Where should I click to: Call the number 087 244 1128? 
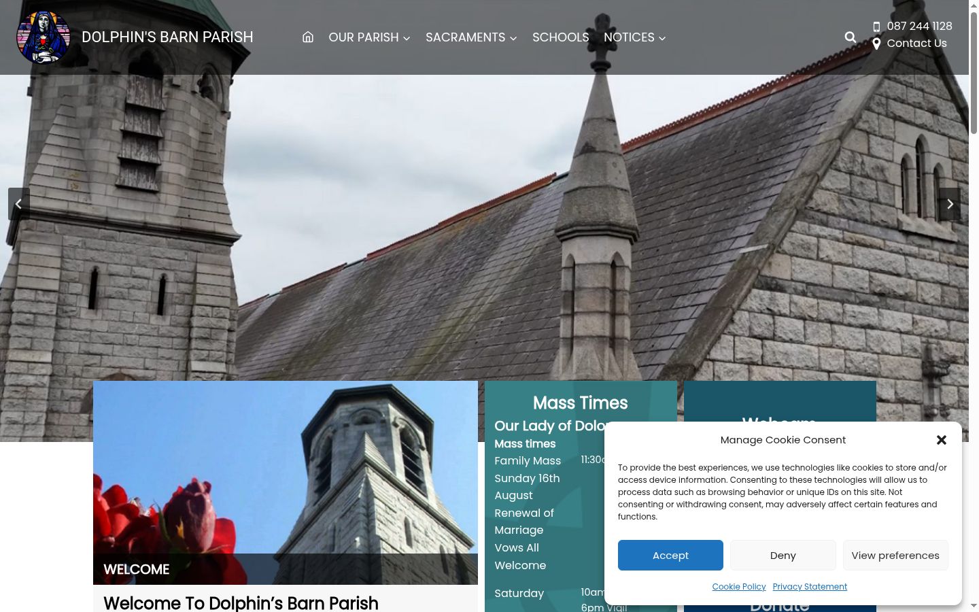919,27
